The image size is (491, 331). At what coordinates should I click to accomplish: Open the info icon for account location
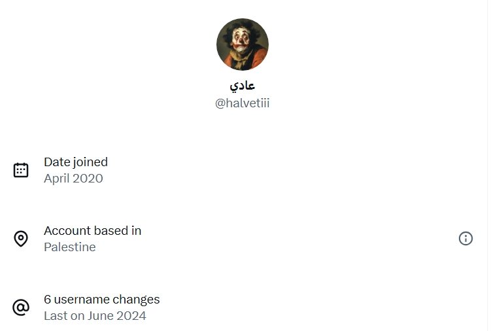pyautogui.click(x=466, y=239)
